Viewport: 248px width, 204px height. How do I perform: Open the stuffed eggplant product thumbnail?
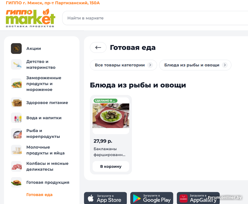tap(111, 116)
